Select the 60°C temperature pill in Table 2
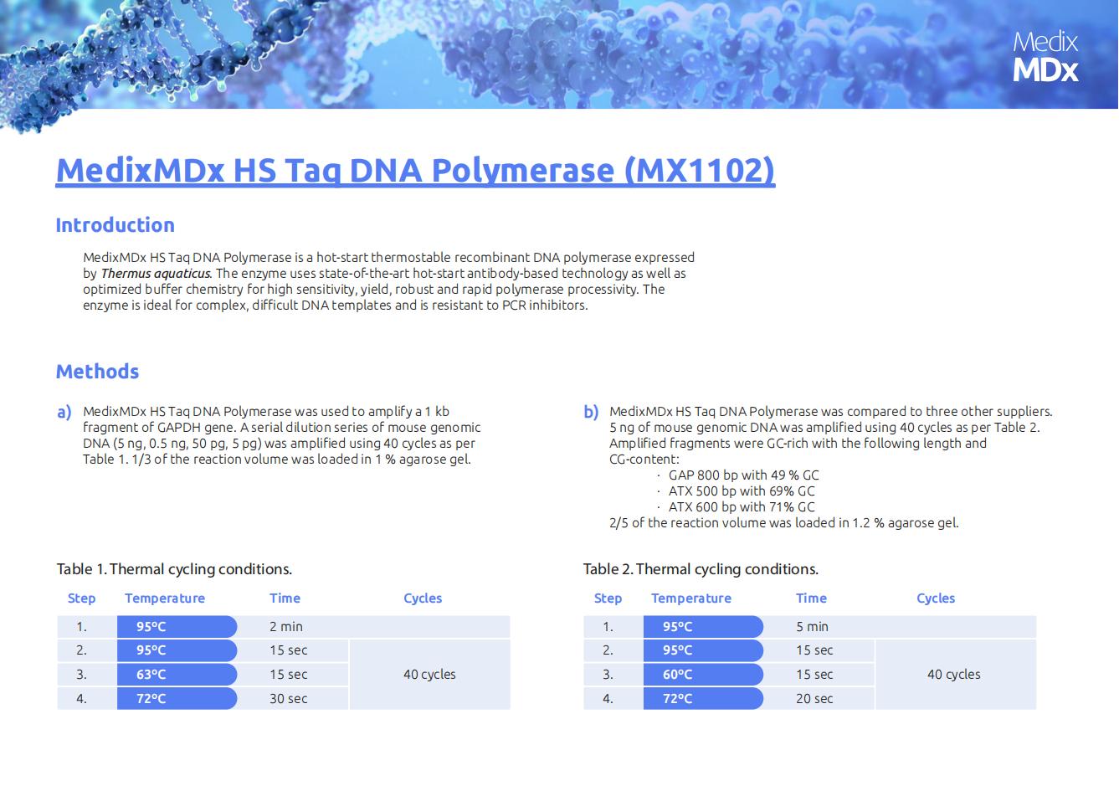This screenshot has width=1119, height=791. click(703, 675)
